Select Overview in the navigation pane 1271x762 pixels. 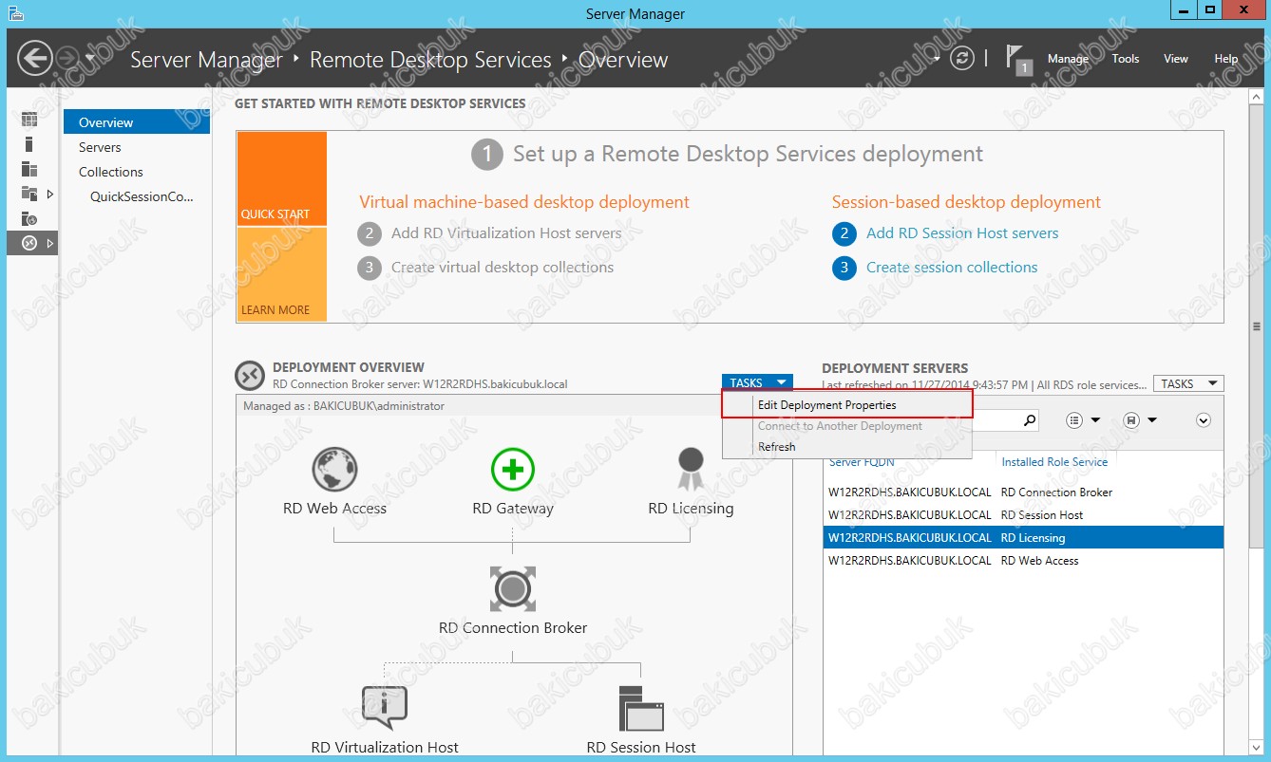(137, 122)
